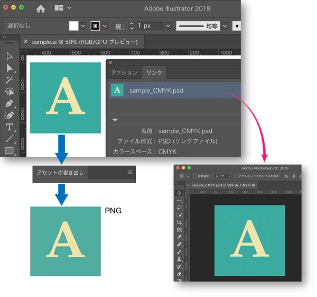
Task: Click the ファイル形式: PSD text
Action: 167,141
